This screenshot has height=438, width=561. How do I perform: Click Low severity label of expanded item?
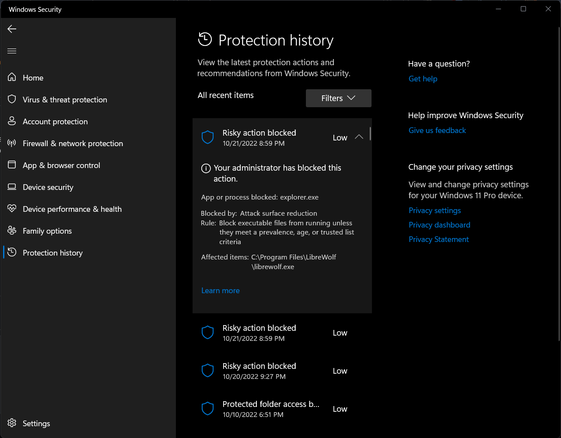(340, 137)
